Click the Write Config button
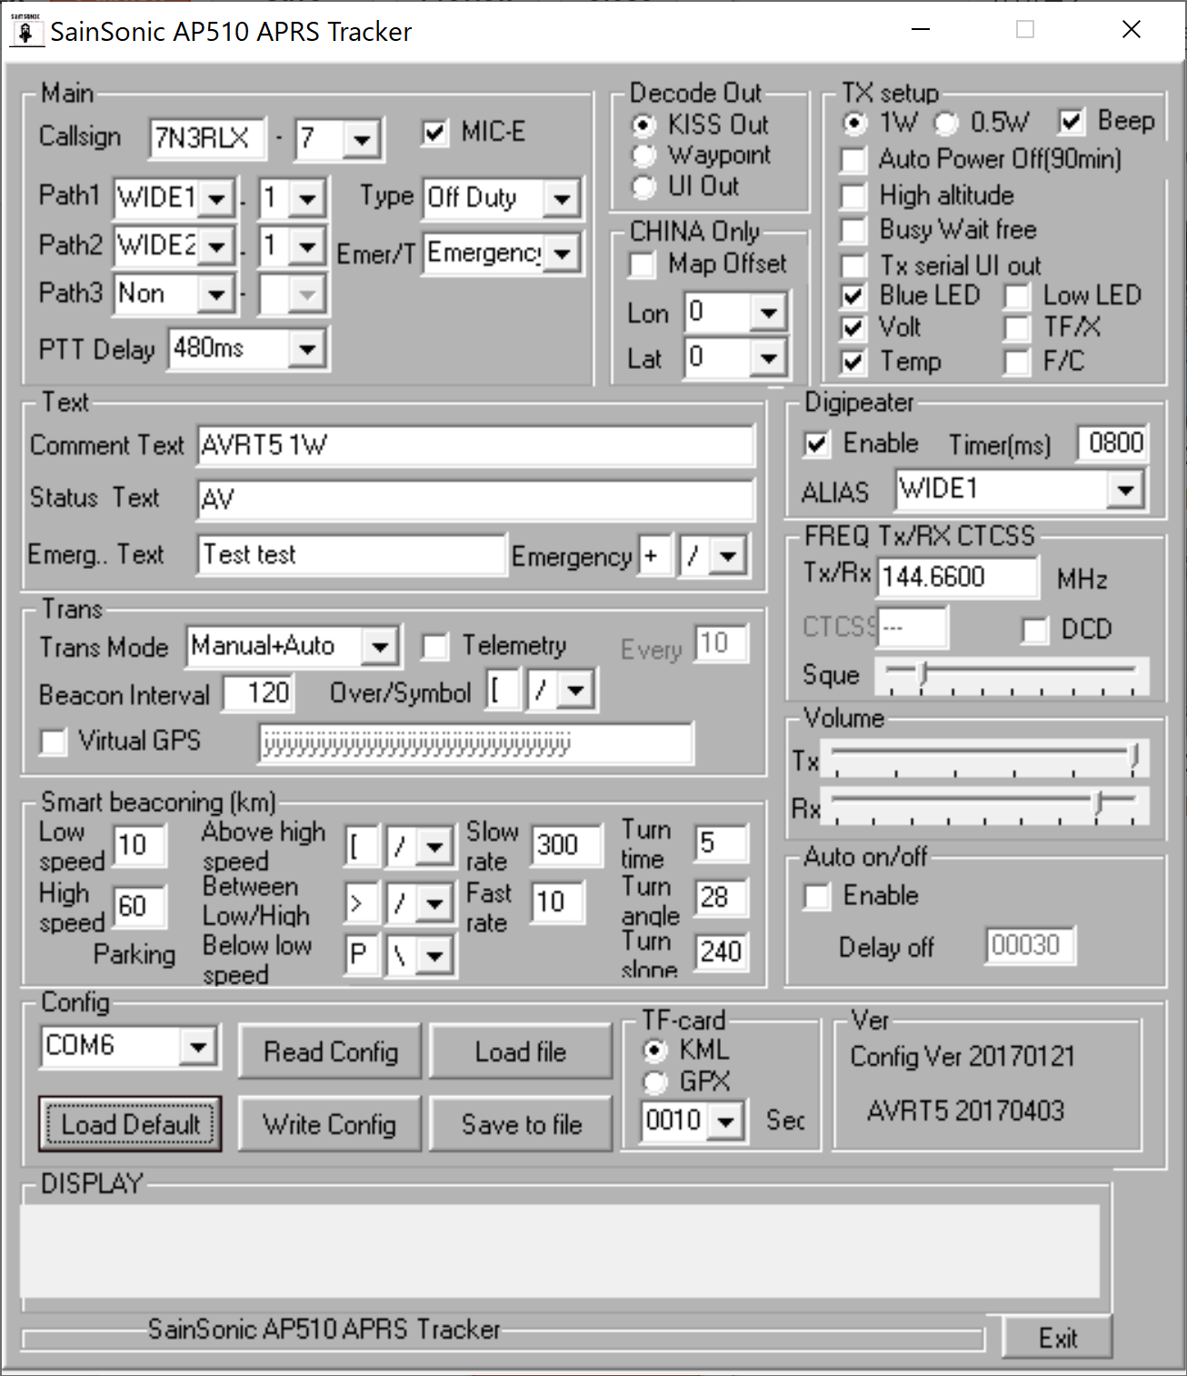This screenshot has width=1187, height=1376. [331, 1124]
